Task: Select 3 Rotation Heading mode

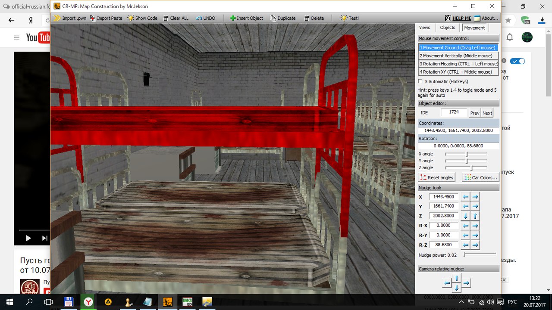Action: click(x=458, y=64)
